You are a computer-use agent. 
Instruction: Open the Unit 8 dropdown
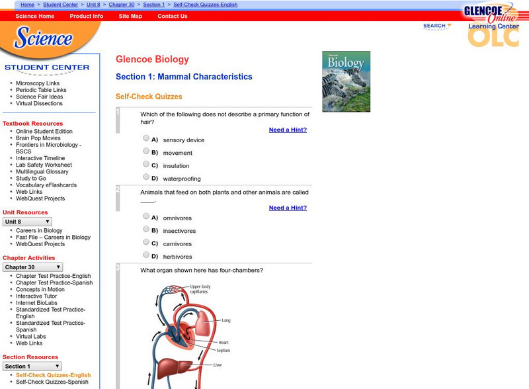[x=27, y=222]
